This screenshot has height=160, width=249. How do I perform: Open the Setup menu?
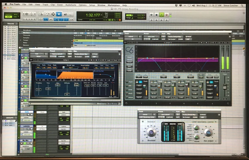(92, 5)
